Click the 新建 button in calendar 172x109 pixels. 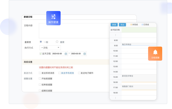pos(114,25)
